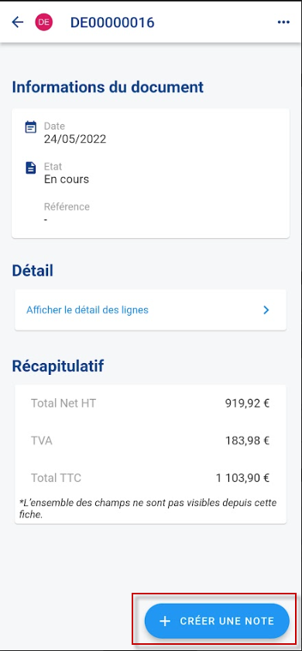Tap the Référence field value
302x651 pixels.
click(x=46, y=220)
